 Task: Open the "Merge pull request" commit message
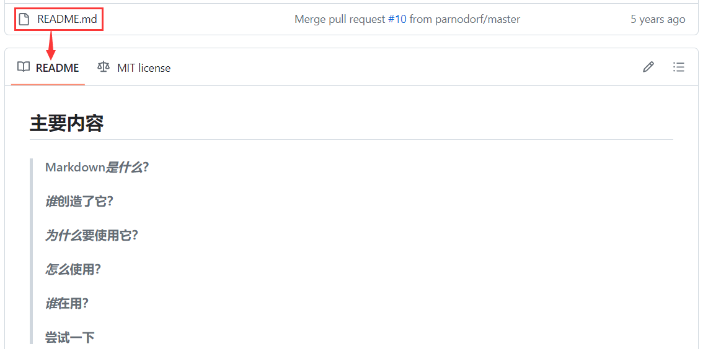pyautogui.click(x=340, y=19)
